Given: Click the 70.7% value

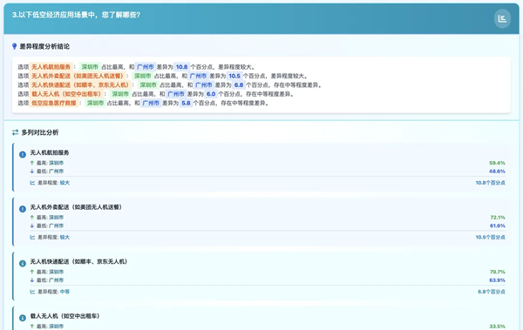Looking at the screenshot, I should coord(498,272).
